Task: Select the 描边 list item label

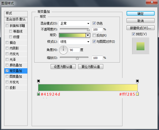Action: (13, 43)
